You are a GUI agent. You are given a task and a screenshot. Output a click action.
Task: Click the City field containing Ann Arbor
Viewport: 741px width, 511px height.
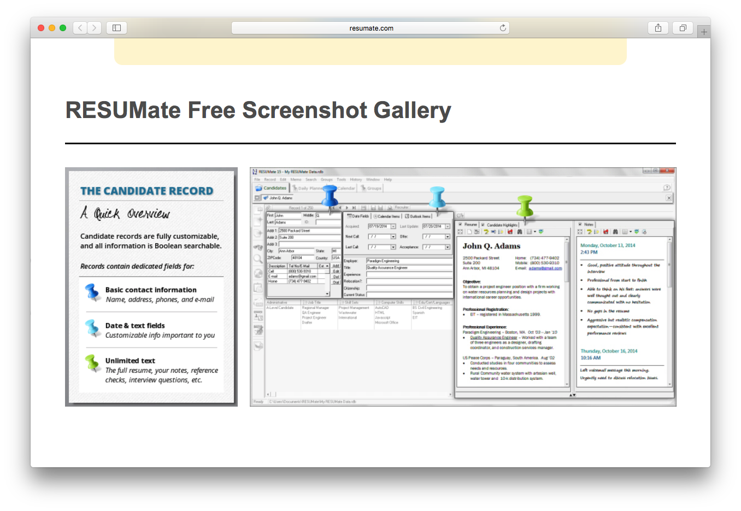click(296, 251)
